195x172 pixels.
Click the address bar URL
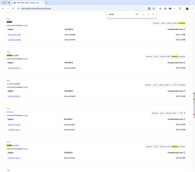click(36, 9)
